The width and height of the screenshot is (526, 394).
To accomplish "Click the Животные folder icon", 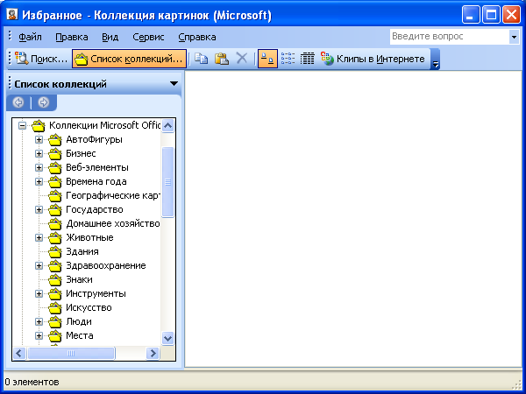I will (x=55, y=238).
